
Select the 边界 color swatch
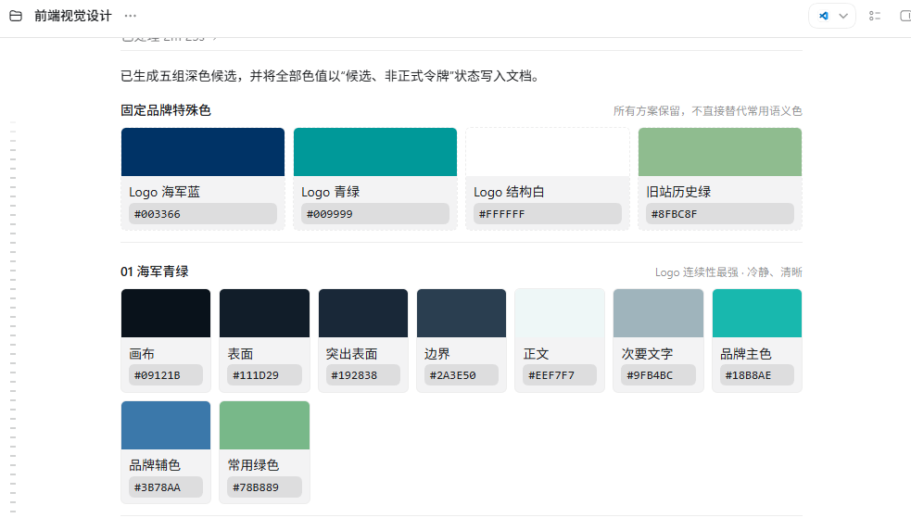point(462,313)
